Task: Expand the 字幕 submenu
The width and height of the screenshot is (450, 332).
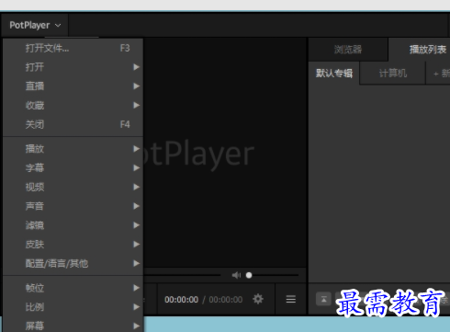Action: coord(73,168)
